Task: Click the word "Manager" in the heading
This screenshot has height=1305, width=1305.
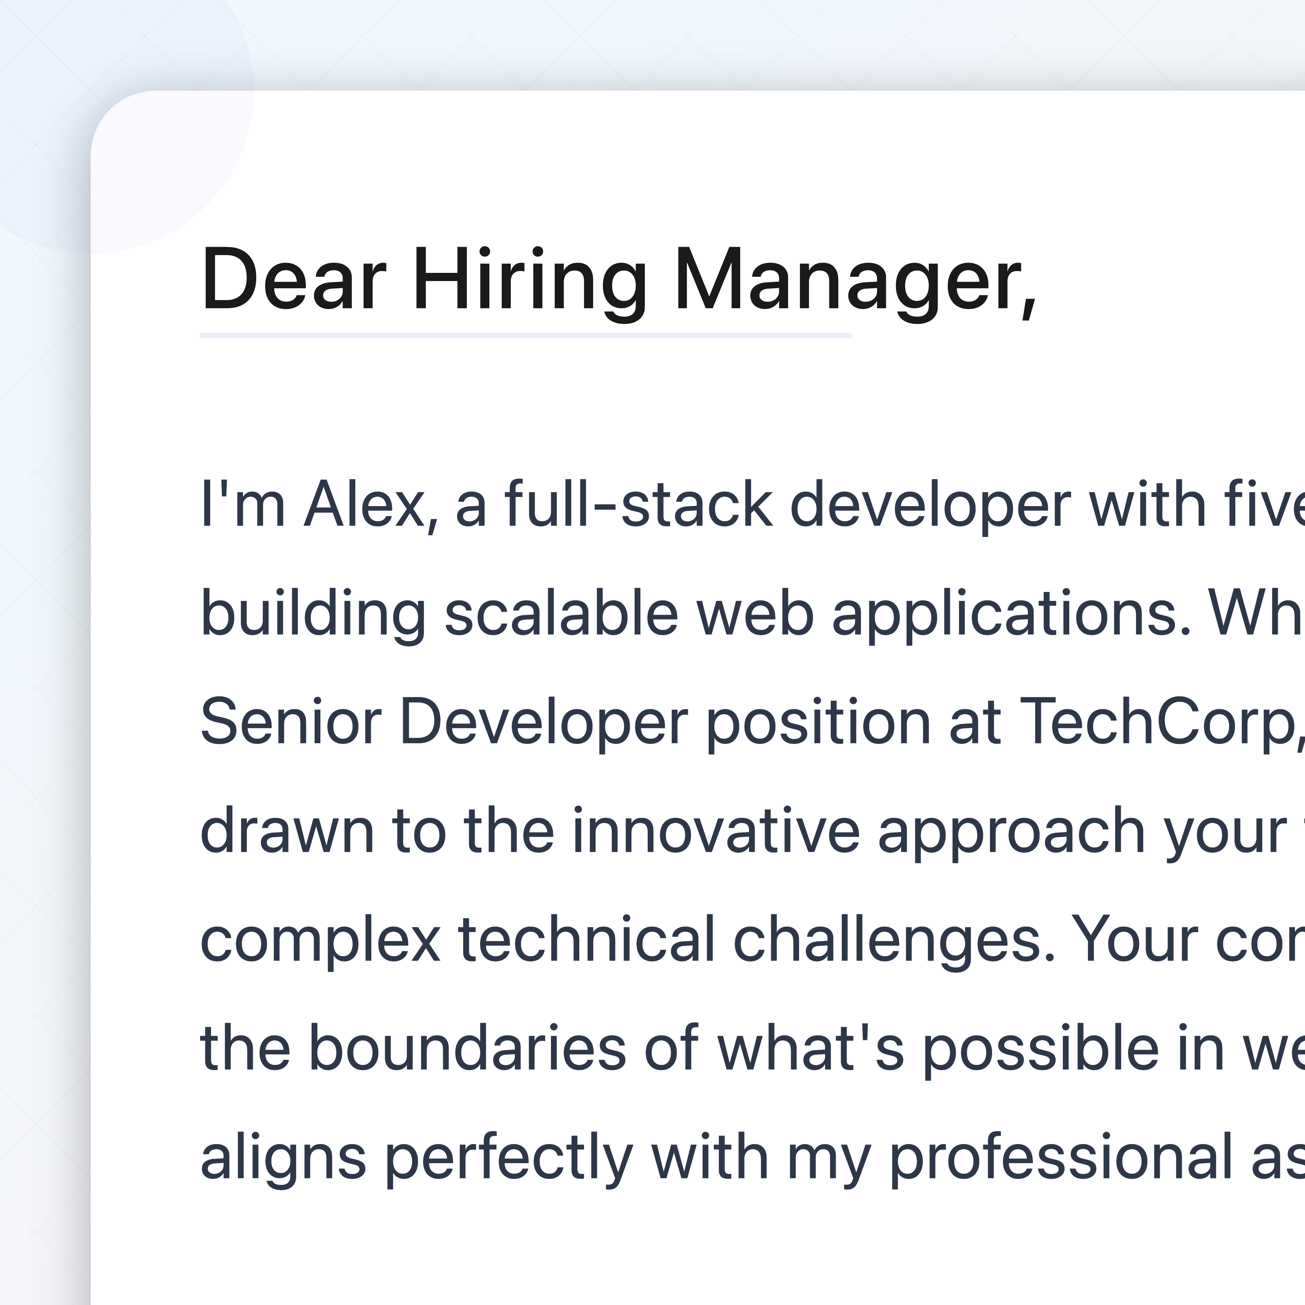Action: 848,279
